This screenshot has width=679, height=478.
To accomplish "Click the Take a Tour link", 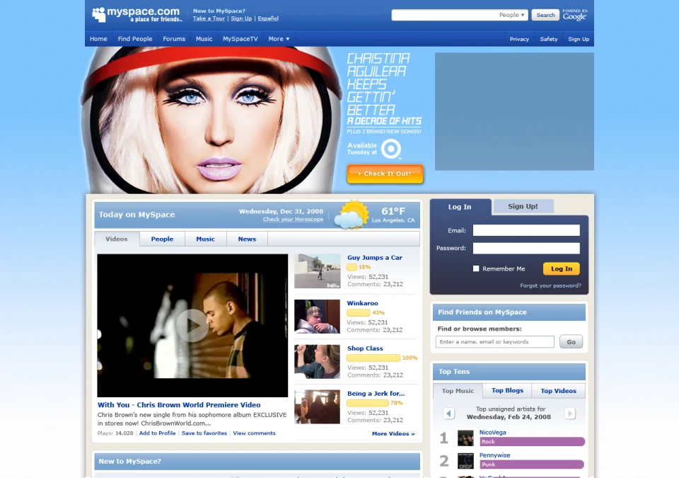I will [x=209, y=18].
